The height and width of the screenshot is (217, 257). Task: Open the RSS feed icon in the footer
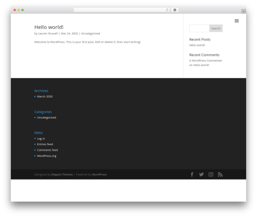pos(220,174)
